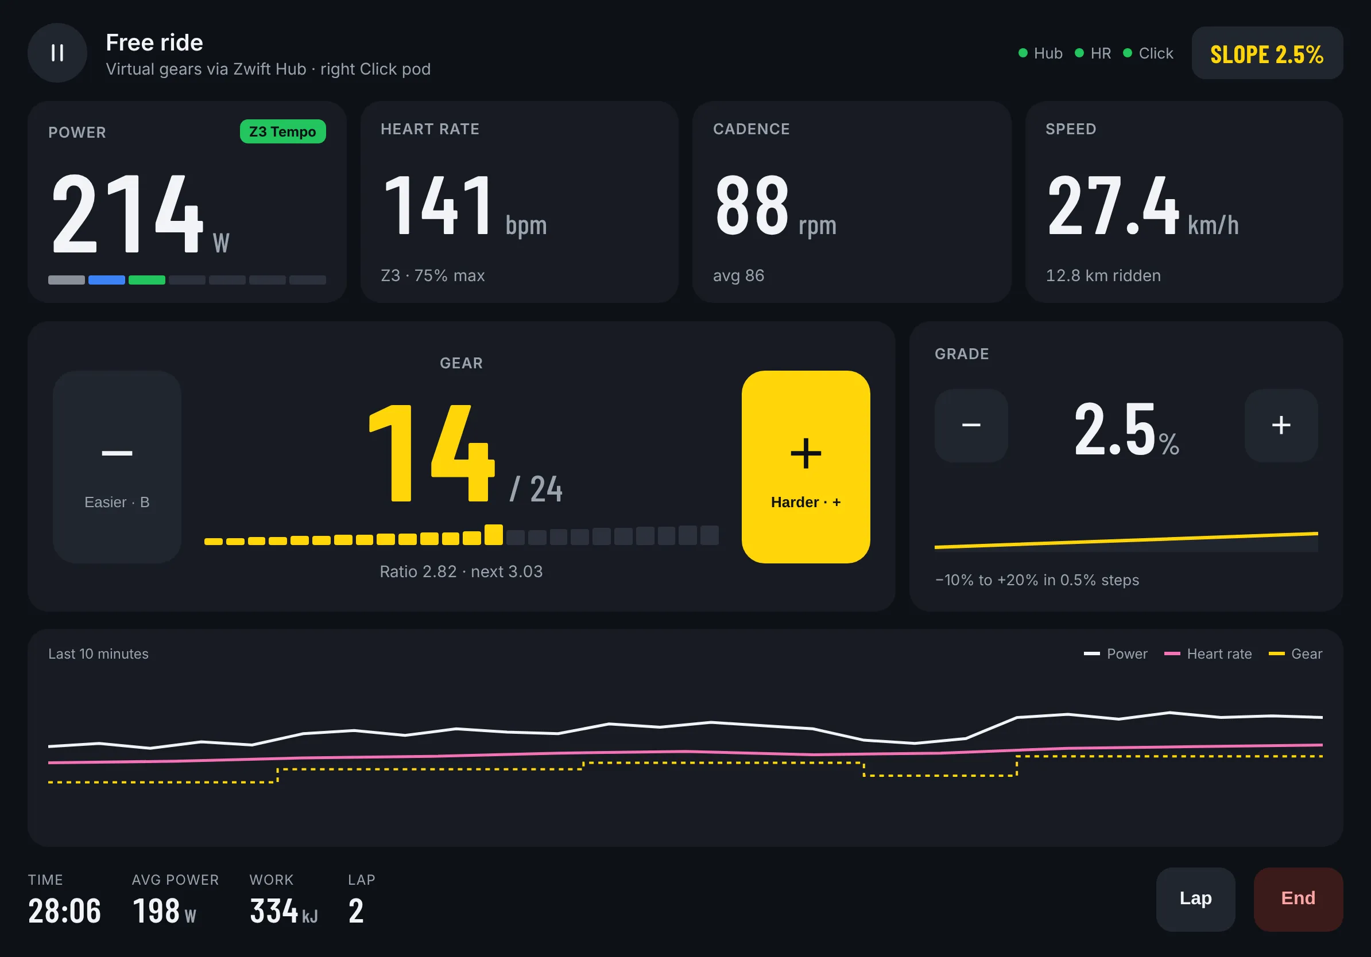Increase grade with the plus button
Screen dimensions: 1371x957
pos(1281,425)
